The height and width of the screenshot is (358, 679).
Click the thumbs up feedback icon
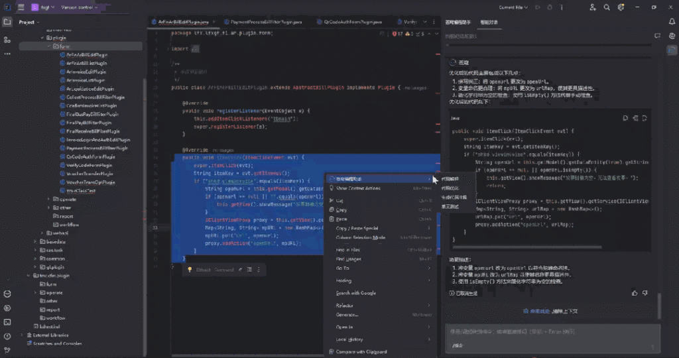635,292
